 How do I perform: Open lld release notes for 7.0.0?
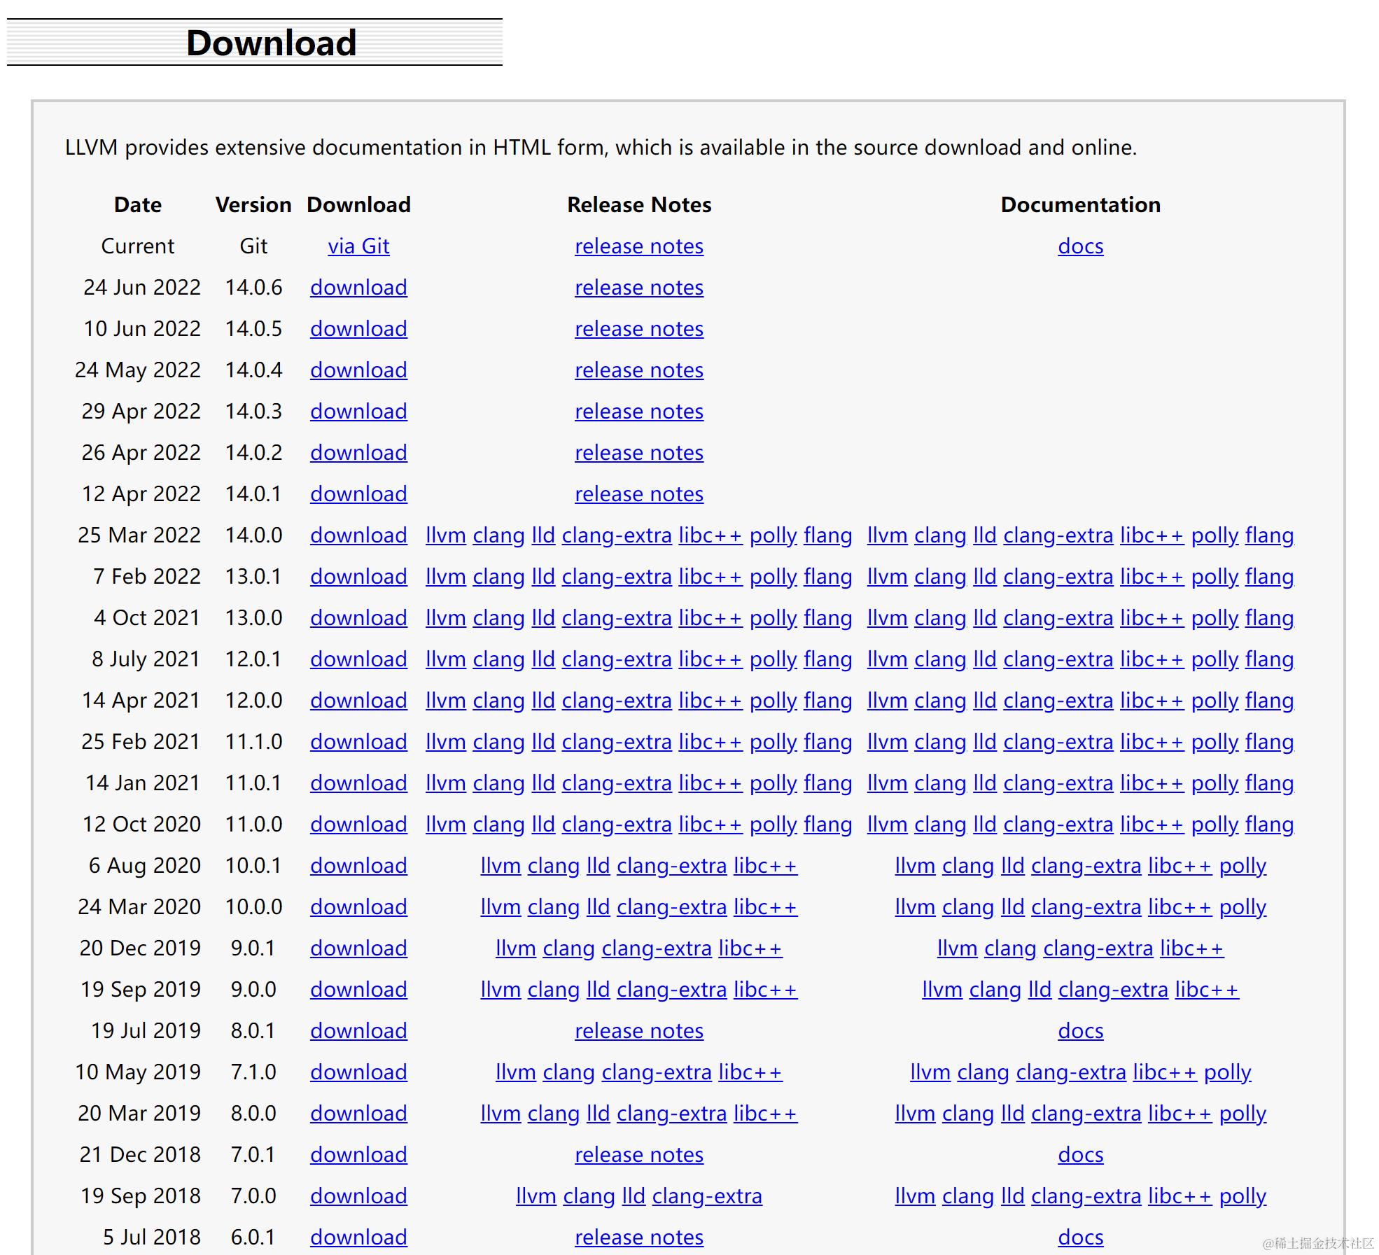pyautogui.click(x=633, y=1196)
